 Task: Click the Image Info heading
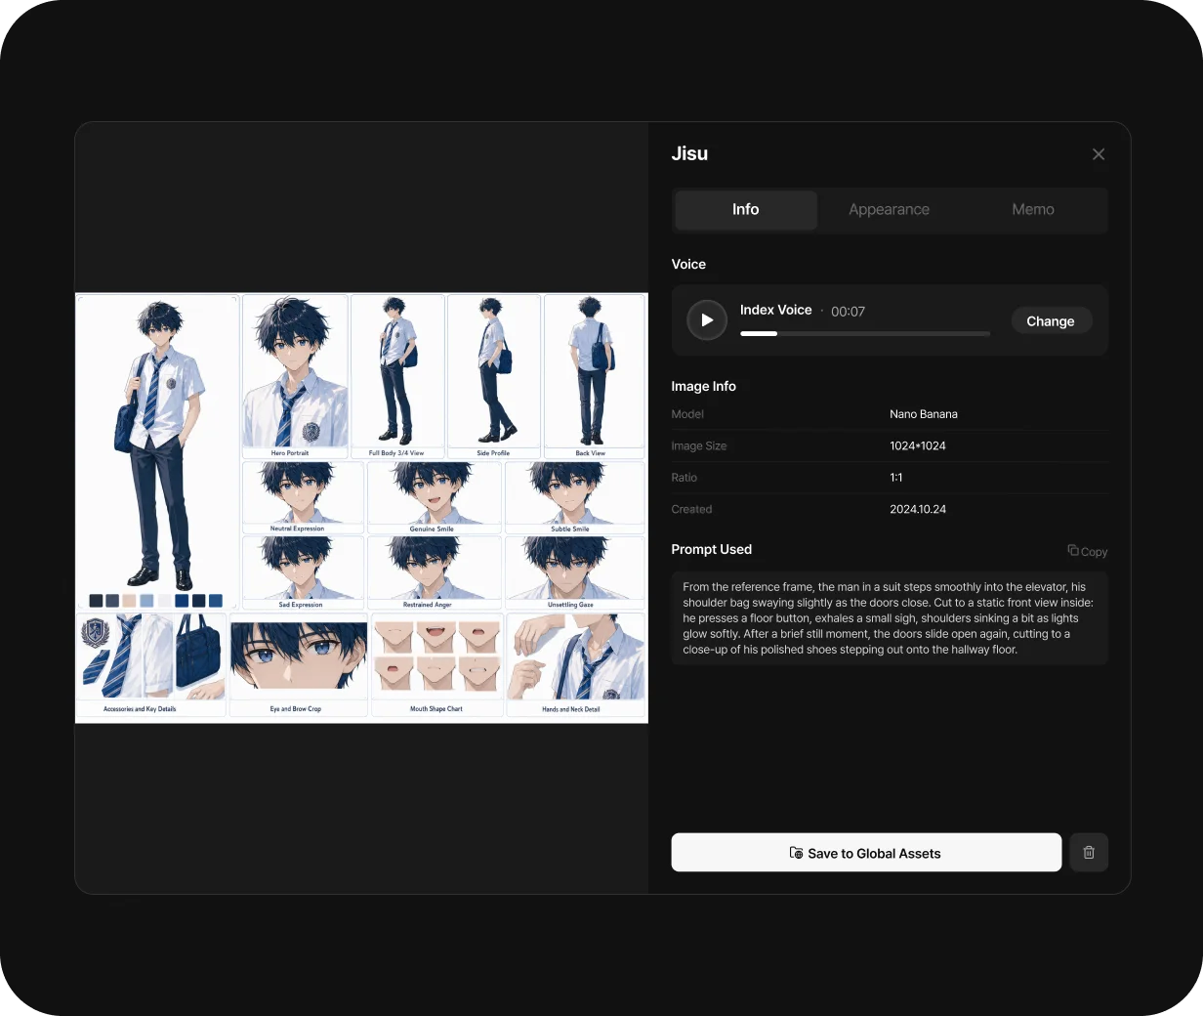704,386
